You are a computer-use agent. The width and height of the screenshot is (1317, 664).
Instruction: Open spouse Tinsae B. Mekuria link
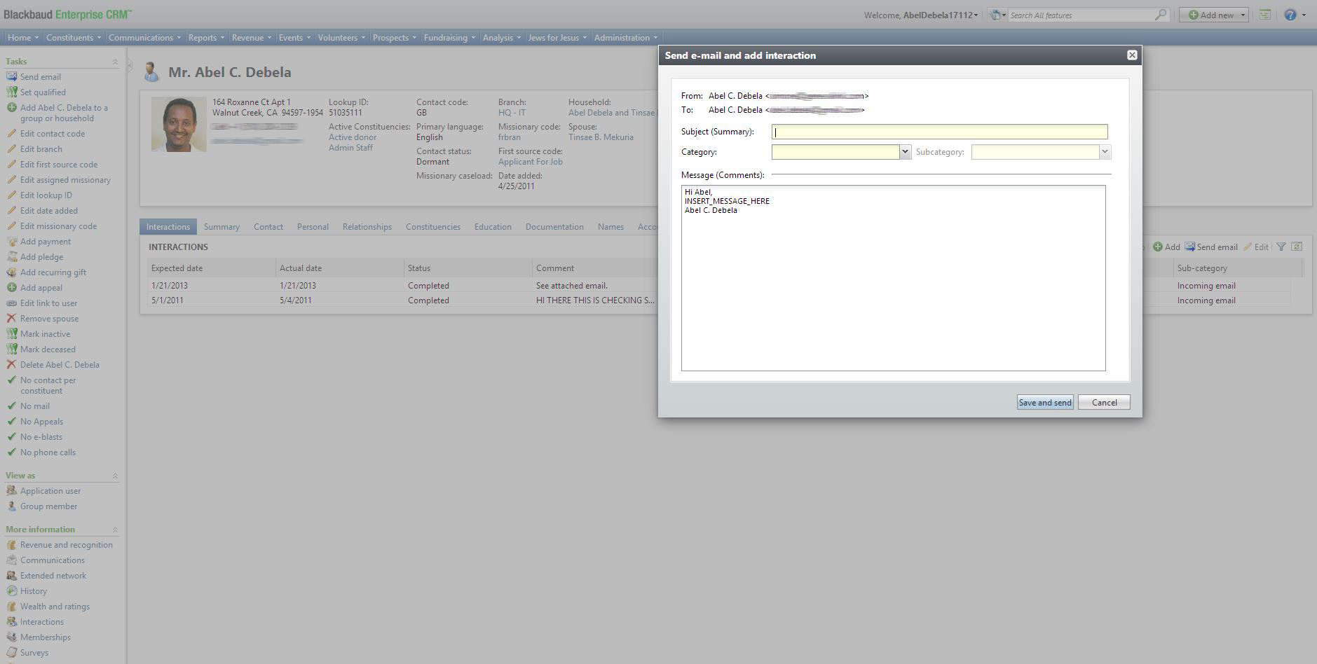point(601,137)
